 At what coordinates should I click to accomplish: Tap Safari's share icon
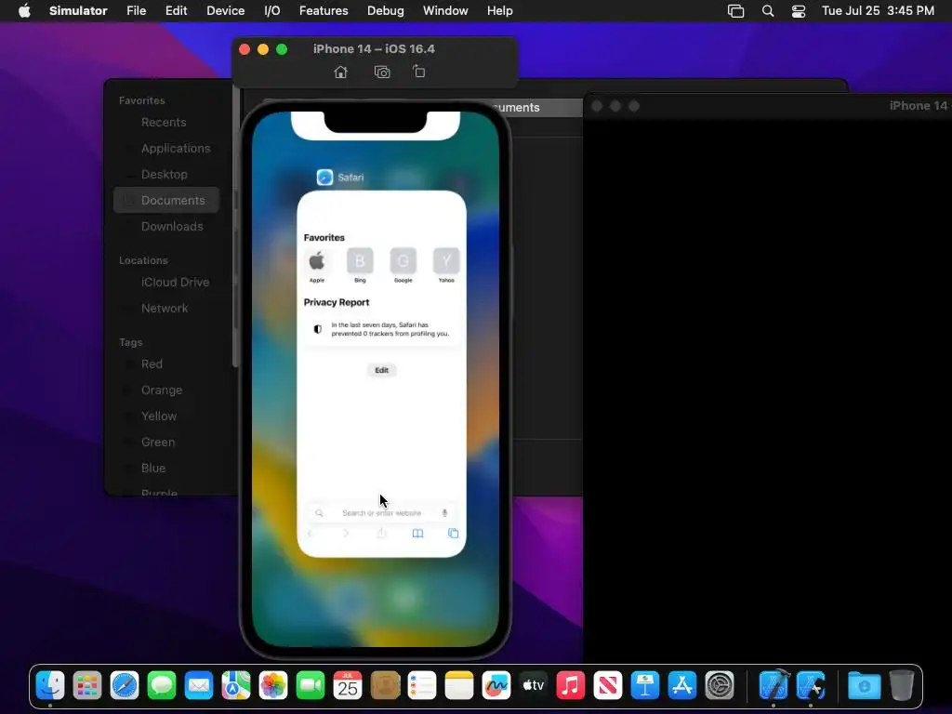(381, 533)
